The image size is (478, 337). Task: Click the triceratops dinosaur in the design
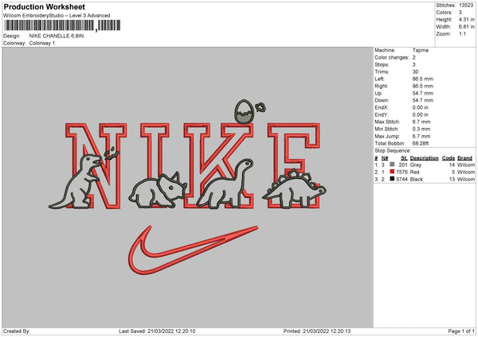click(x=157, y=191)
